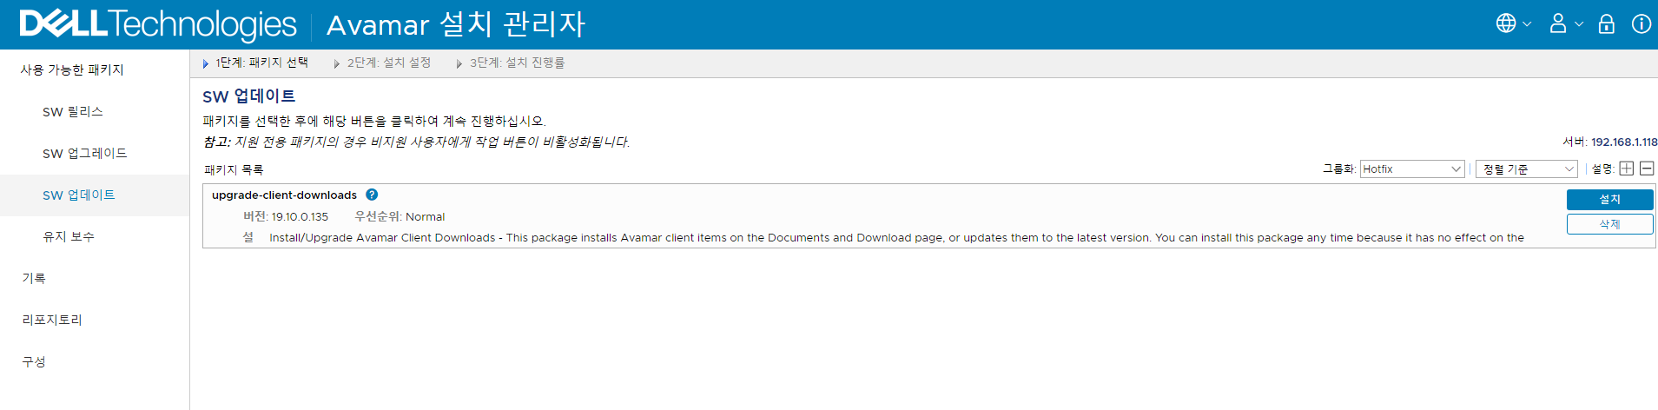Click priority value Normal
1658x410 pixels.
pyautogui.click(x=425, y=216)
